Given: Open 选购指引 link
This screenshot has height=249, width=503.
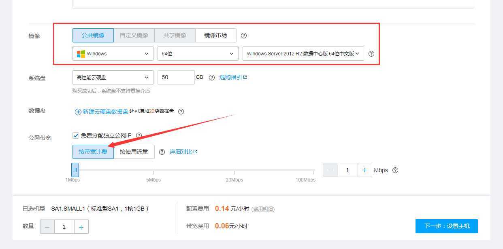Looking at the screenshot, I should click(233, 77).
